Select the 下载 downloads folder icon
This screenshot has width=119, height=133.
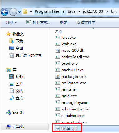[11, 41]
